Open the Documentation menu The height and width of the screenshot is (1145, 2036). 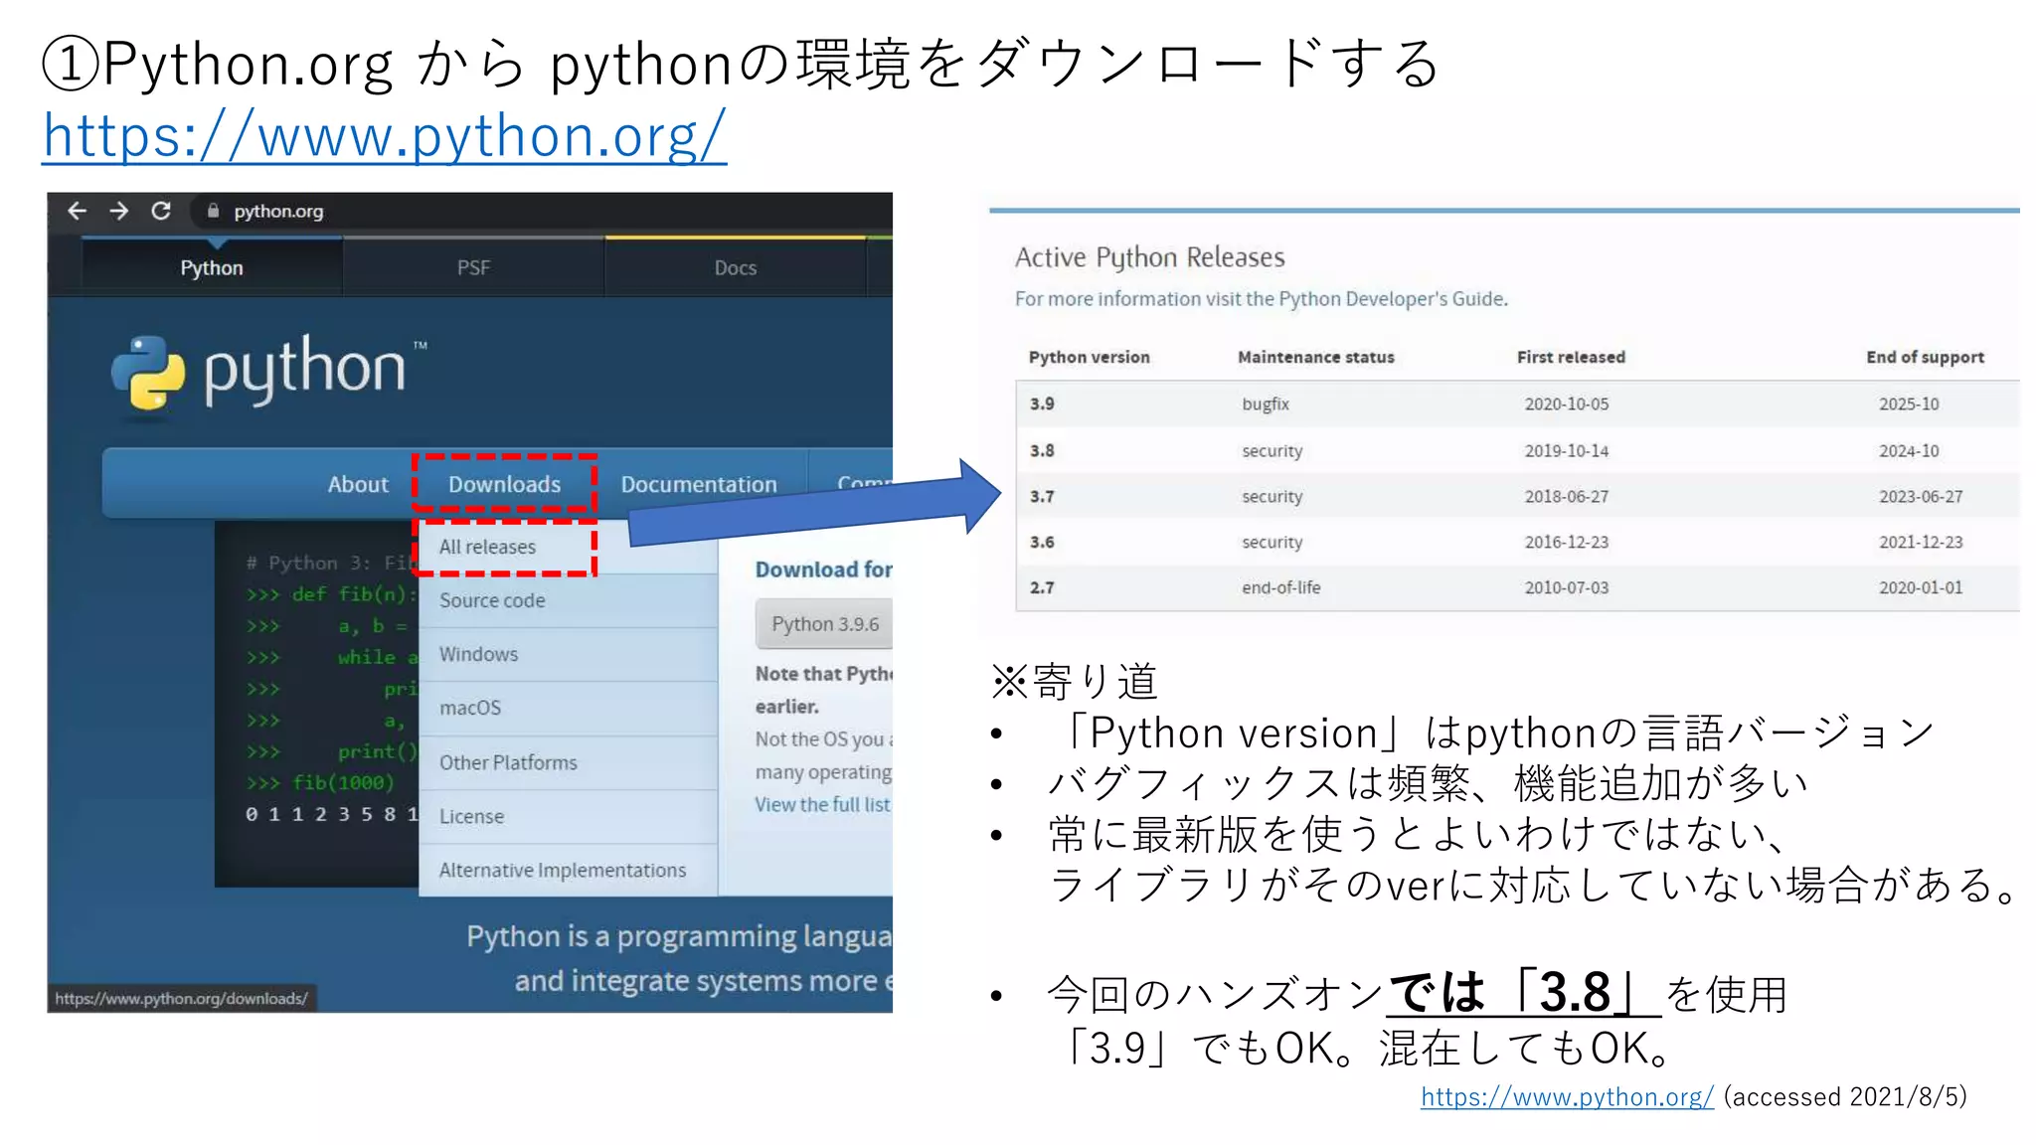[699, 484]
